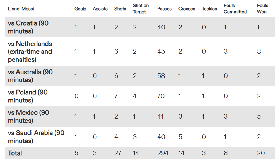This screenshot has width=278, height=165.
Task: Click the Crosses column header
Action: 187,9
